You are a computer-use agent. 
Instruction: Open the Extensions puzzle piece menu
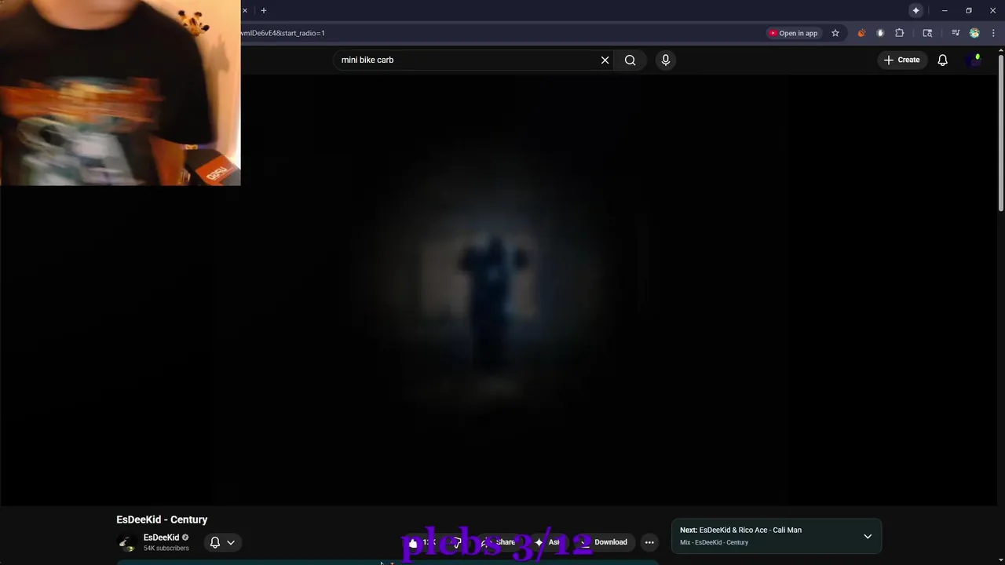tap(900, 33)
